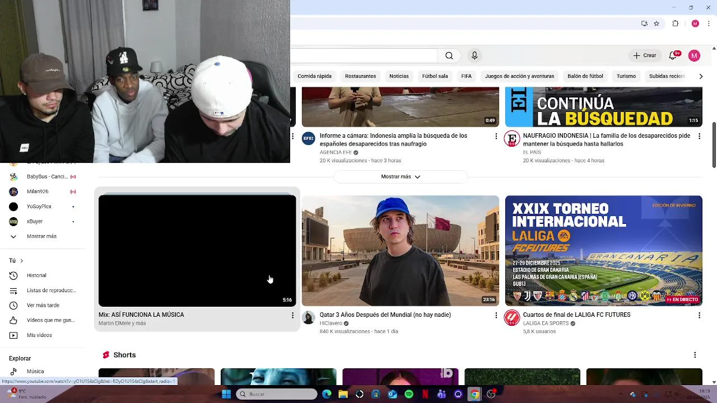Open LALIGA EA SPORTS channel avatar
The image size is (717, 403).
click(512, 318)
